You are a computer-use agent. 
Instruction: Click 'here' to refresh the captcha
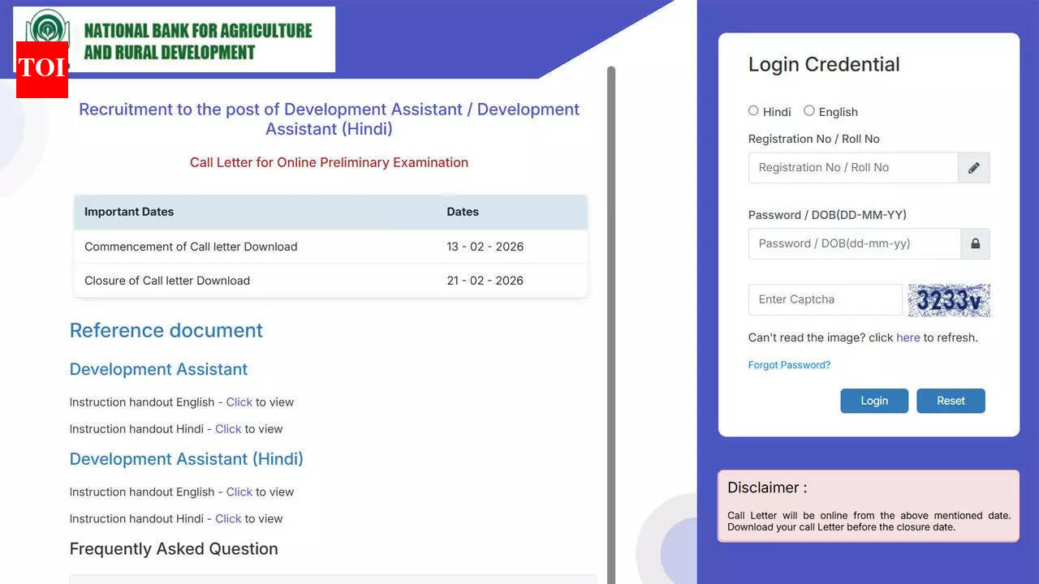tap(908, 337)
